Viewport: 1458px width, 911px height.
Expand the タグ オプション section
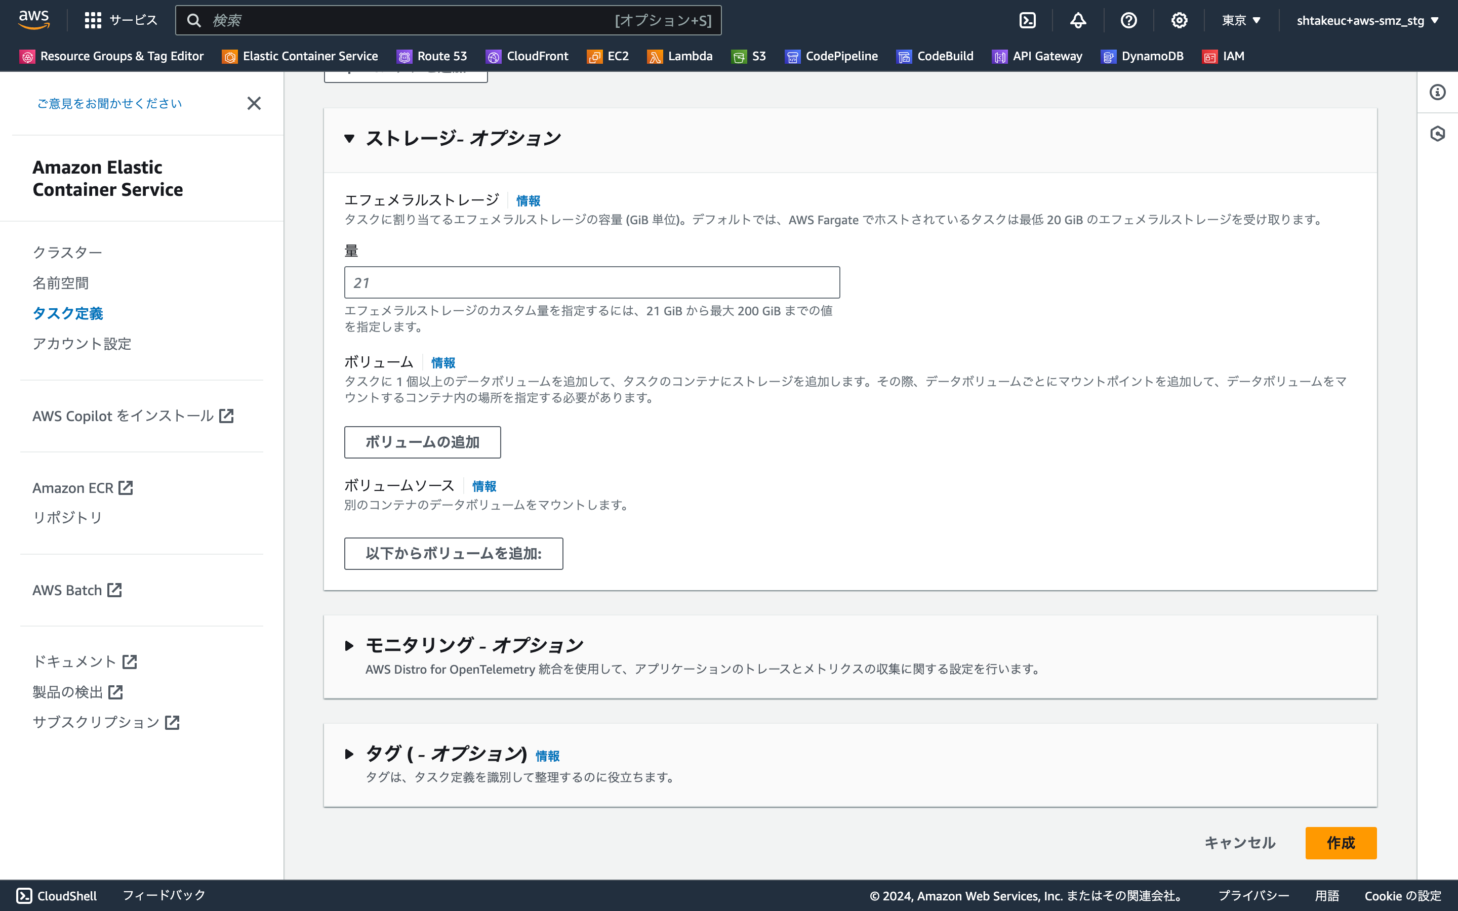(349, 754)
